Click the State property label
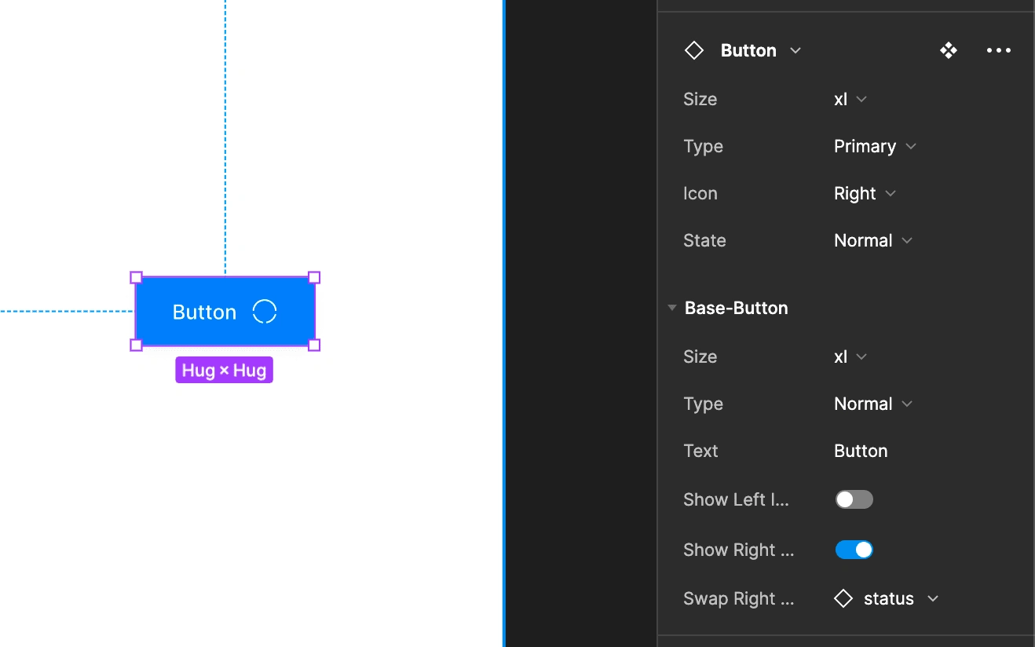1035x647 pixels. coord(704,240)
